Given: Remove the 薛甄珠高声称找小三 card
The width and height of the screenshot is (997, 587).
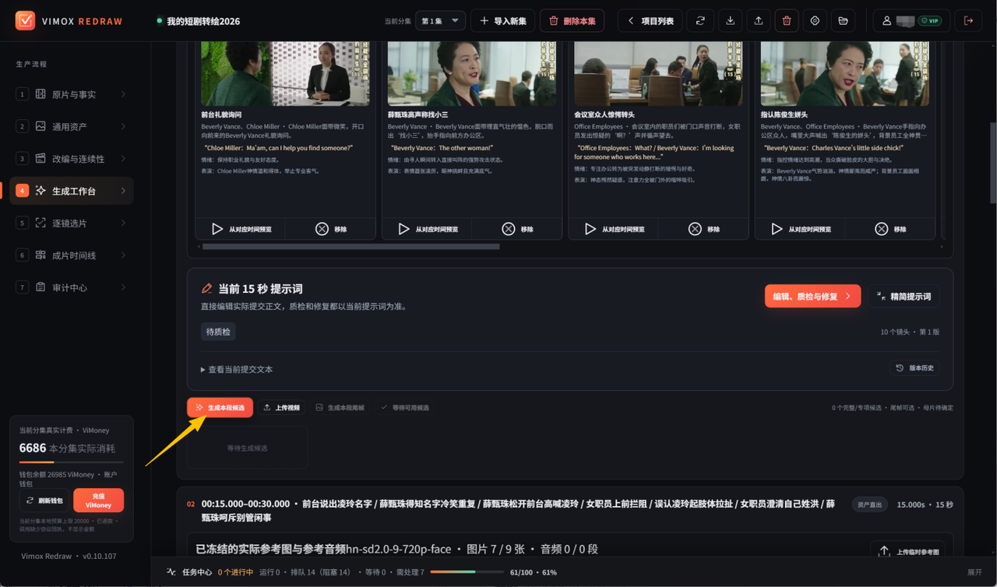Looking at the screenshot, I should 517,229.
